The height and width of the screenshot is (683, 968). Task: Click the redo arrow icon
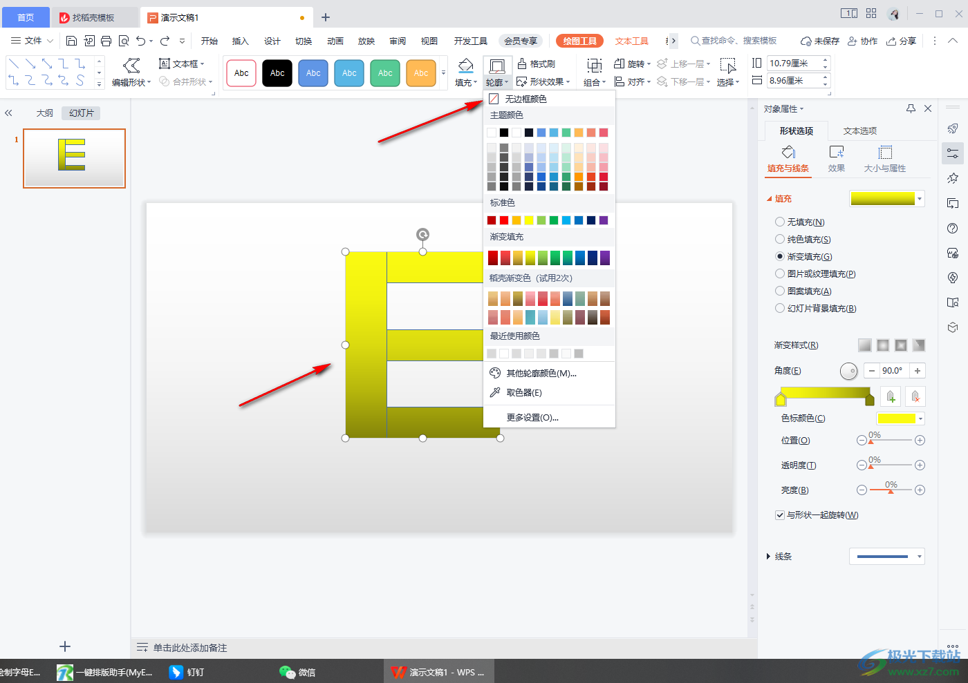point(165,41)
